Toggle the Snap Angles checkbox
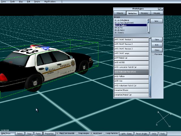 tap(77, 133)
